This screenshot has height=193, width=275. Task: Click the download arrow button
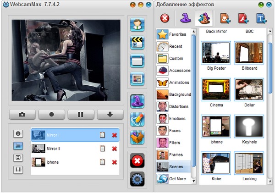(110, 115)
